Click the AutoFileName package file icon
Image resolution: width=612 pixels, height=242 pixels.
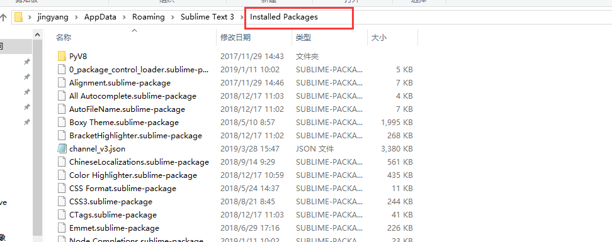[62, 109]
